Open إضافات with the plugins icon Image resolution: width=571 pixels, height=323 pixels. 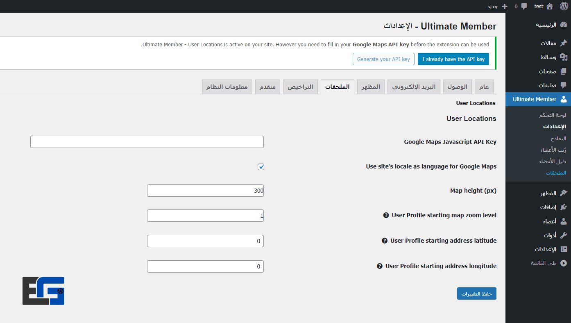coord(564,207)
